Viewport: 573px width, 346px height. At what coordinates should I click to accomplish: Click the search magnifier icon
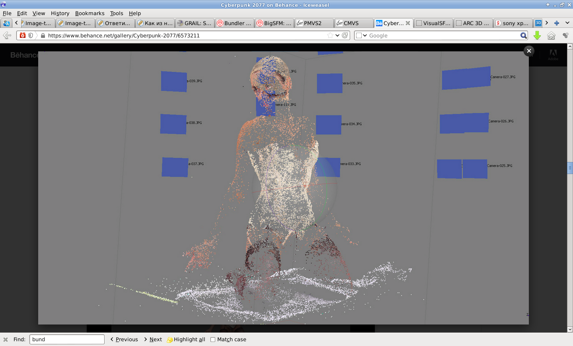click(524, 35)
